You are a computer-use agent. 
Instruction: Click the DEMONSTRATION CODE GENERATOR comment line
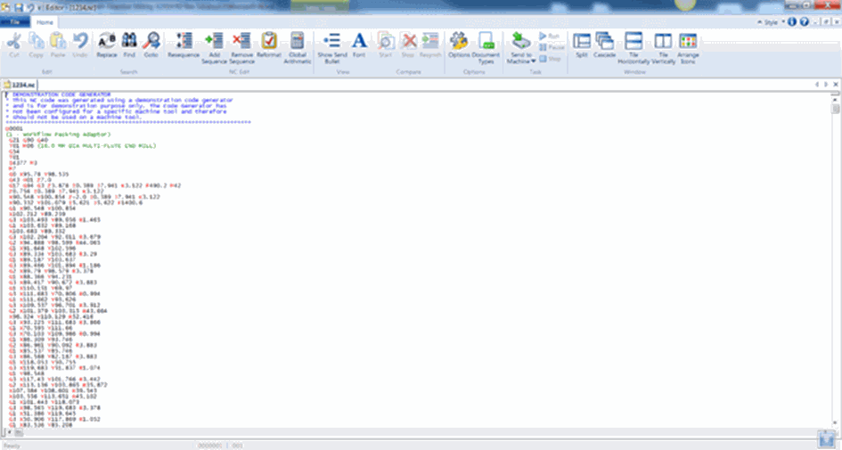pyautogui.click(x=61, y=94)
